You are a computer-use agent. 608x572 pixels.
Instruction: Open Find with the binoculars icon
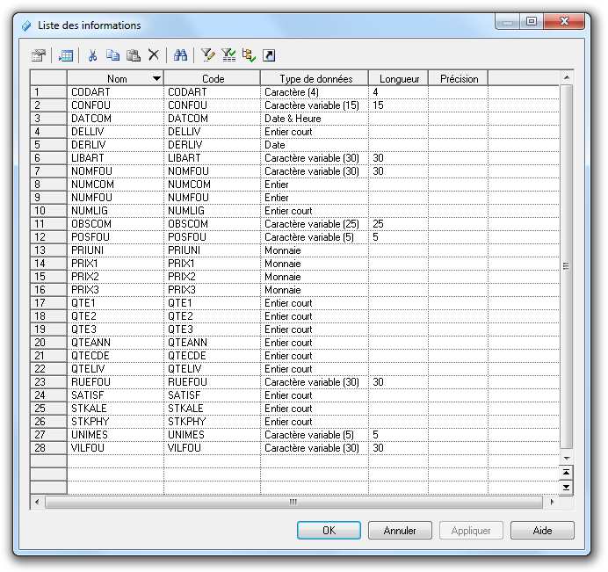click(181, 55)
